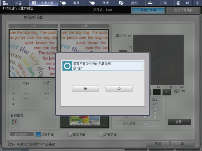Click the globe language icon
The image size is (202, 151).
click(x=178, y=3)
